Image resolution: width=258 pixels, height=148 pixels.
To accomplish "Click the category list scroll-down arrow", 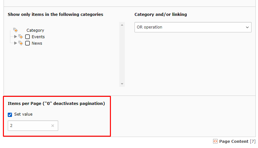I will coord(122,84).
